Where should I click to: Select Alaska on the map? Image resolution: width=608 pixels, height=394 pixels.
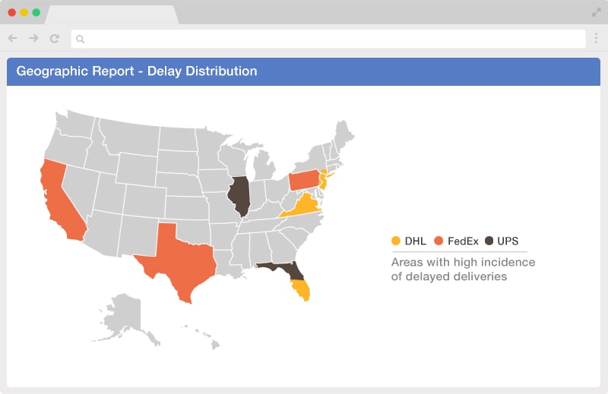coord(124,316)
